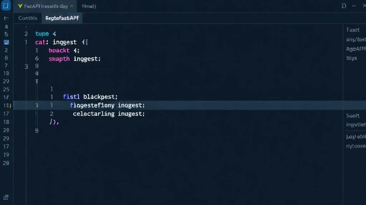366x205 pixels.
Task: Switch to the Hınal) tab
Action: (x=89, y=6)
